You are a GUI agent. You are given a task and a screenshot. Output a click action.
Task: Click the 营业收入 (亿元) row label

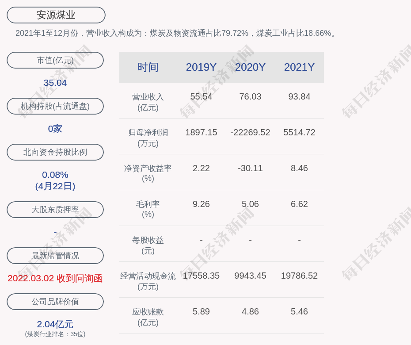148,102
